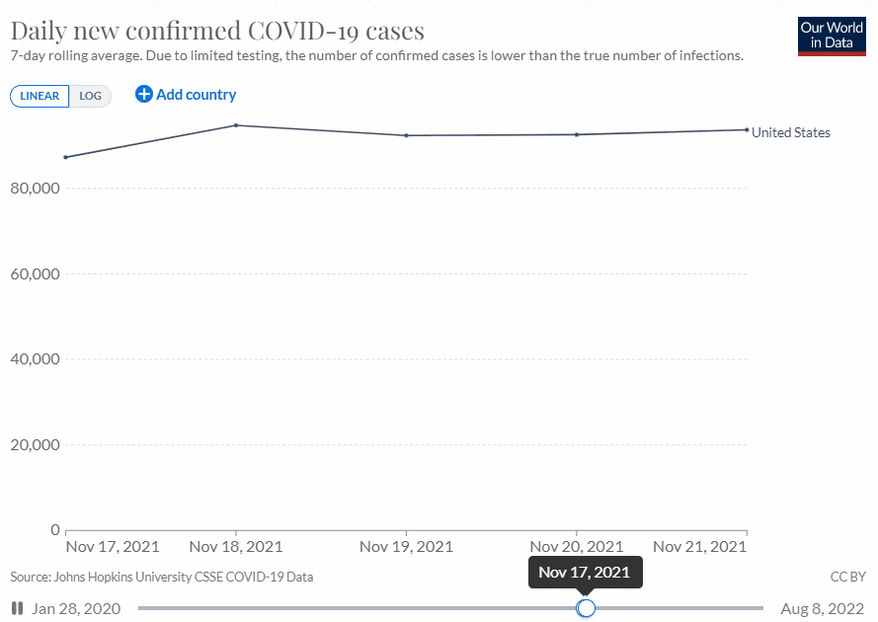Click the Add country text
The width and height of the screenshot is (878, 622).
196,95
